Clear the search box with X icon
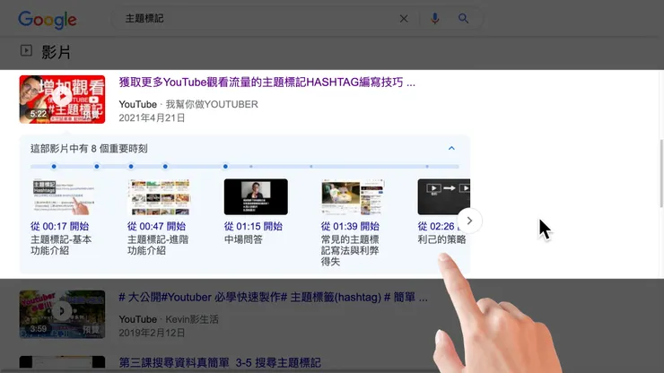The height and width of the screenshot is (373, 664). [x=404, y=19]
